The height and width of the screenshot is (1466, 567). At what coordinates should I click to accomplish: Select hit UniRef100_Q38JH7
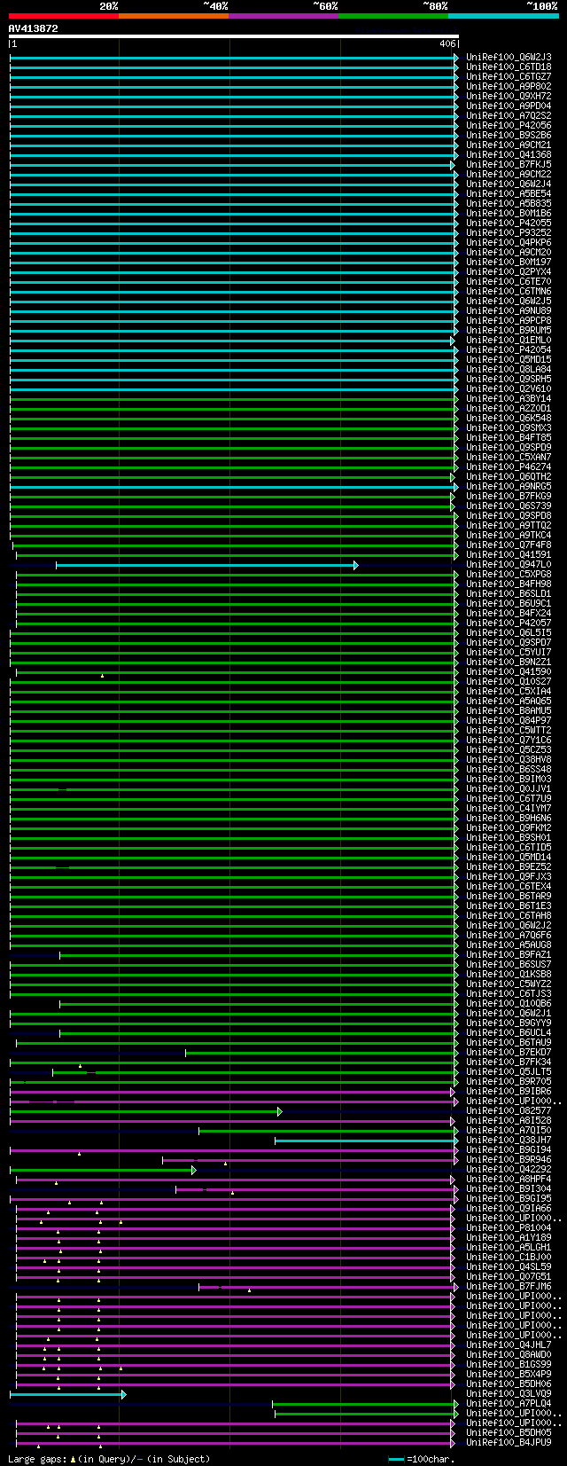(x=509, y=1140)
